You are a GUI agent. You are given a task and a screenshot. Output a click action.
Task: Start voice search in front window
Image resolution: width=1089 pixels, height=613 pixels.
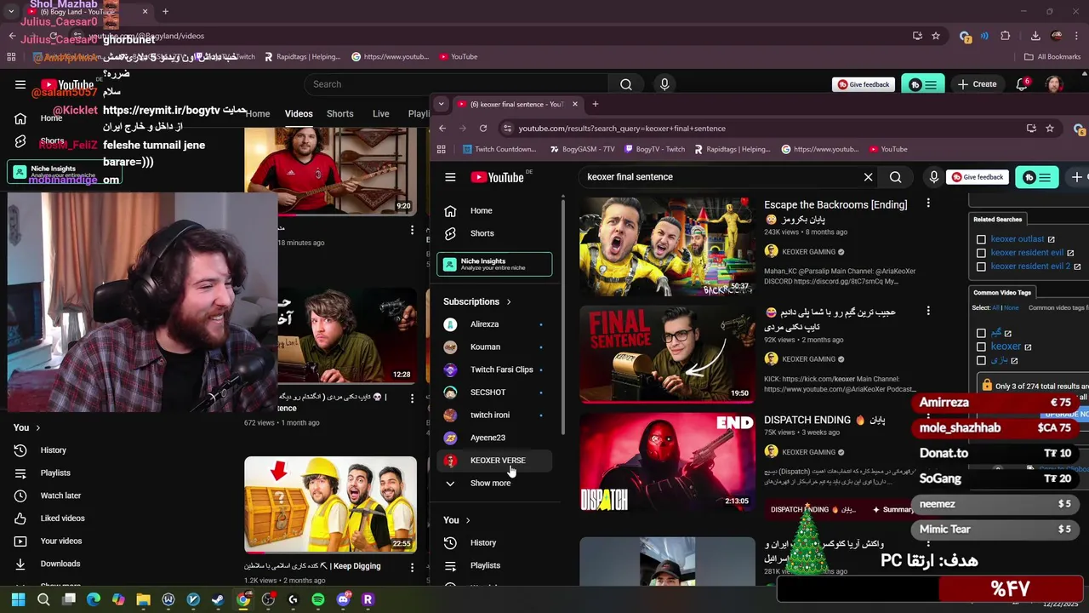pyautogui.click(x=933, y=177)
